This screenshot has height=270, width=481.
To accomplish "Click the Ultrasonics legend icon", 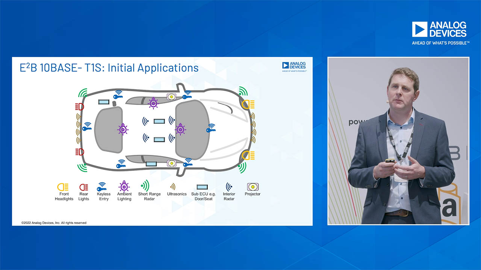I will tap(173, 187).
